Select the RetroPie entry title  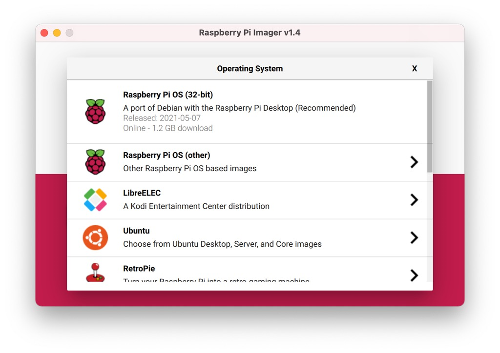click(x=139, y=269)
